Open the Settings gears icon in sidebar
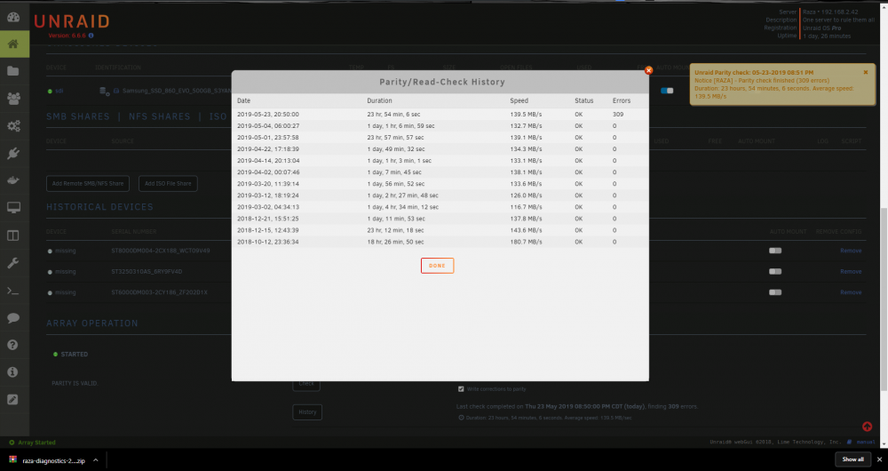 tap(13, 126)
